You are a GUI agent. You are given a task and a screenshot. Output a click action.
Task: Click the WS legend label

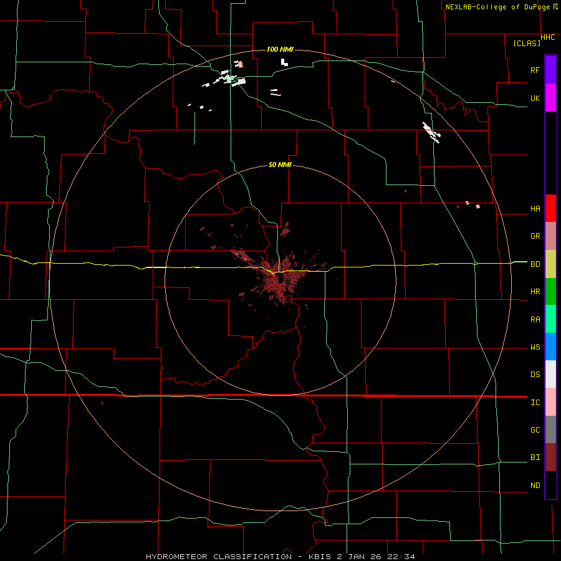click(x=535, y=347)
